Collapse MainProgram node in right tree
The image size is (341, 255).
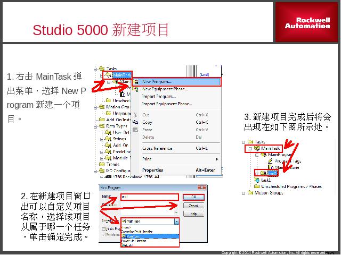(x=257, y=155)
